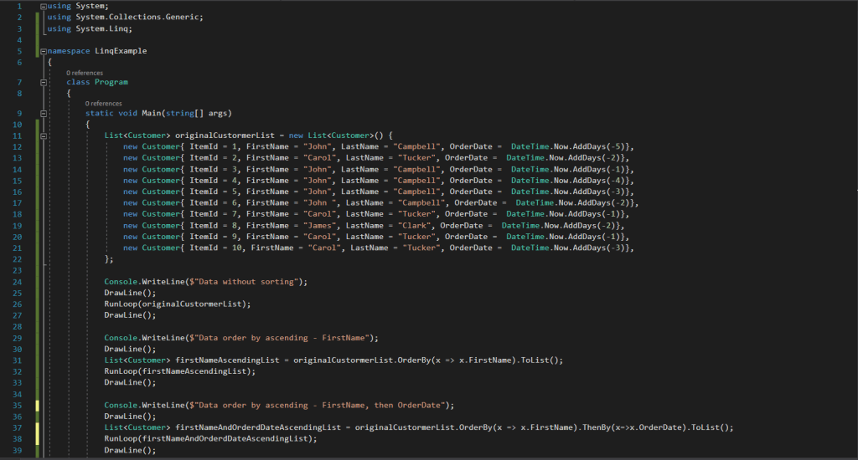Click the Main method name
The width and height of the screenshot is (858, 460).
(155, 113)
